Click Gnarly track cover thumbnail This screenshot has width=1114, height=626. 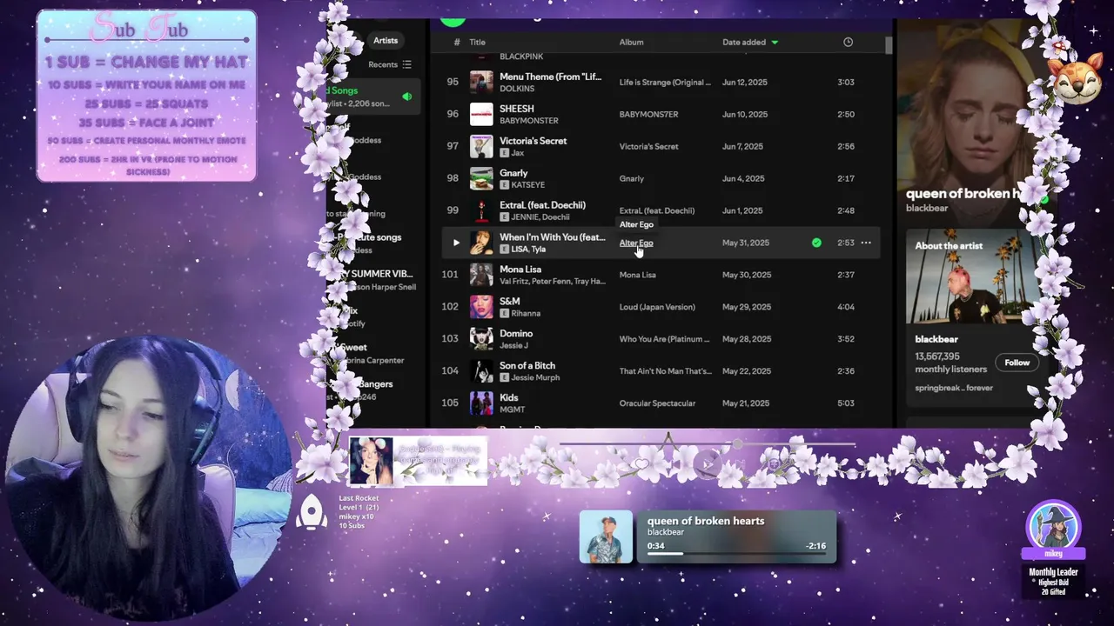coord(481,178)
